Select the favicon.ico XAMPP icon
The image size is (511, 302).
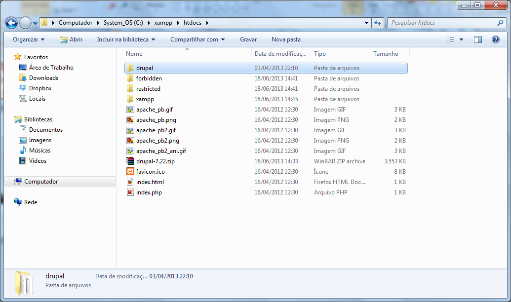(x=130, y=172)
